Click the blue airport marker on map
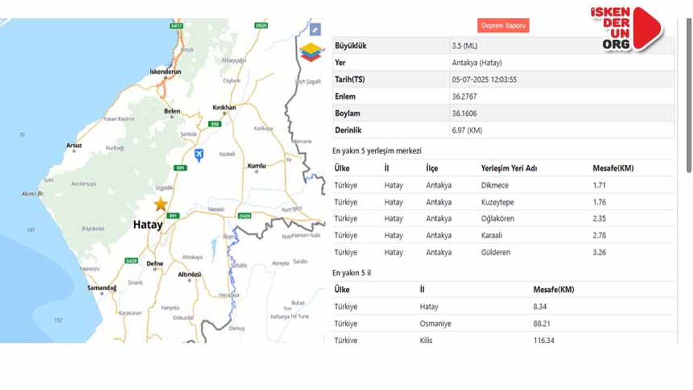Image resolution: width=693 pixels, height=390 pixels. pyautogui.click(x=199, y=155)
